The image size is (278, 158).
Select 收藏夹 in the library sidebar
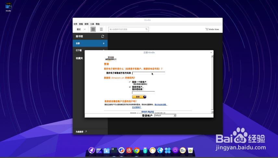[79, 58]
